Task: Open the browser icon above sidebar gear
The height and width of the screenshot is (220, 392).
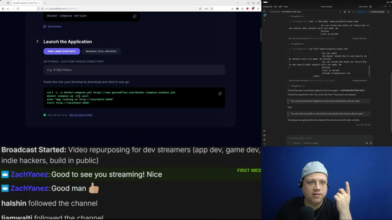Action: click(264, 135)
